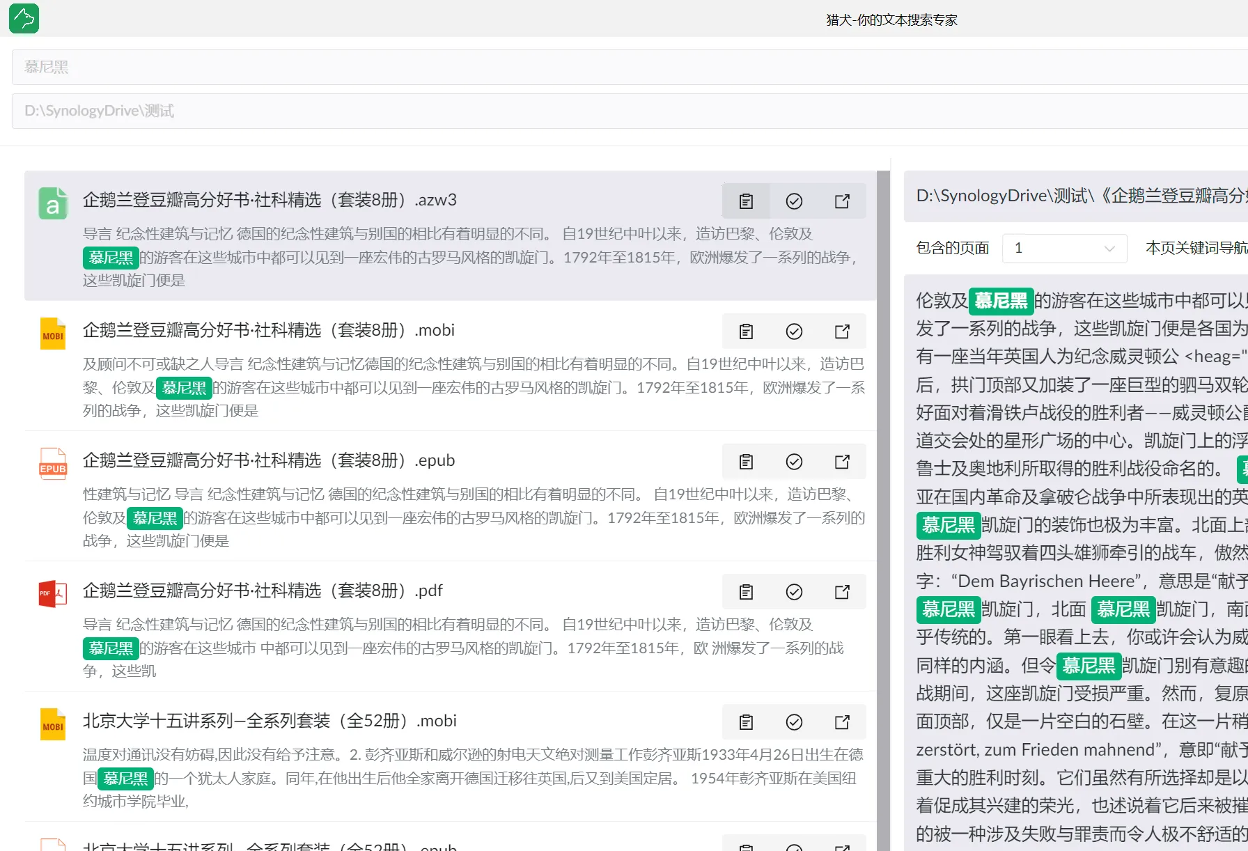This screenshot has width=1248, height=851.
Task: Open the 北京大学 mobi file externally
Action: [x=842, y=722]
